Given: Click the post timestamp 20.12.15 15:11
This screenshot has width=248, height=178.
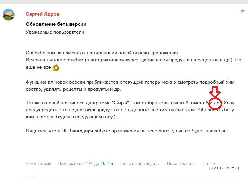Looking at the screenshot, I should pyautogui.click(x=226, y=168).
